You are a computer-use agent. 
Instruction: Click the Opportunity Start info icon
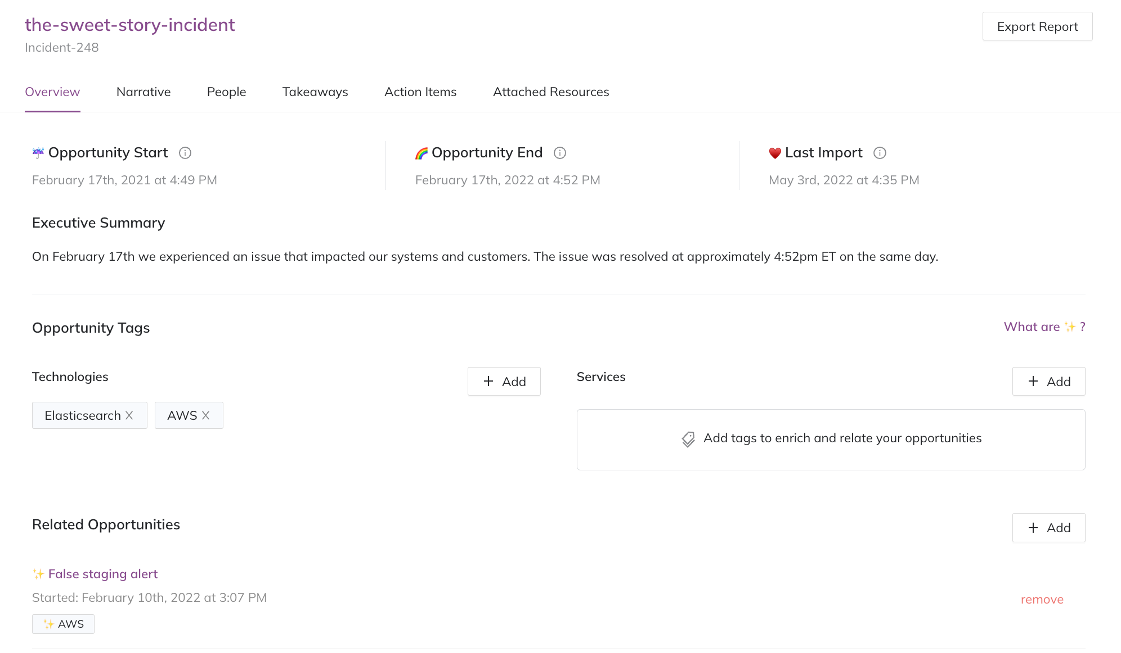(x=185, y=152)
